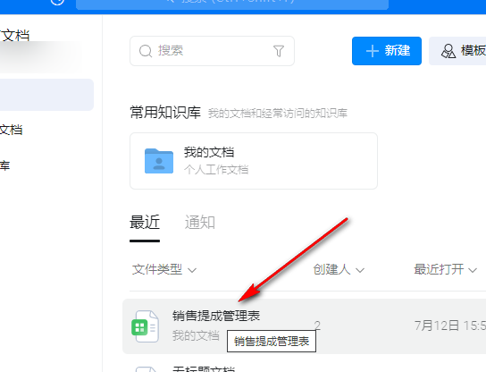Screen dimensions: 486x372
Task: Click the 新建 button
Action: [387, 51]
